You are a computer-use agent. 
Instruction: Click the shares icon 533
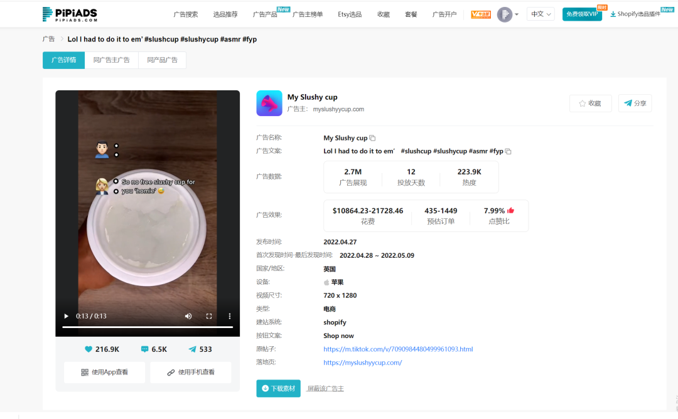coord(193,349)
